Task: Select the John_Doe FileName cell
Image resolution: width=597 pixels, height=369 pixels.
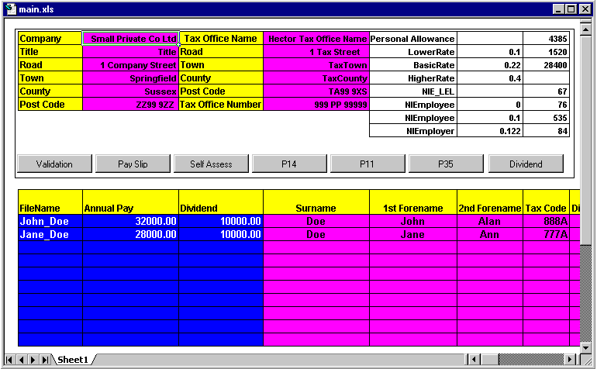Action: point(50,221)
